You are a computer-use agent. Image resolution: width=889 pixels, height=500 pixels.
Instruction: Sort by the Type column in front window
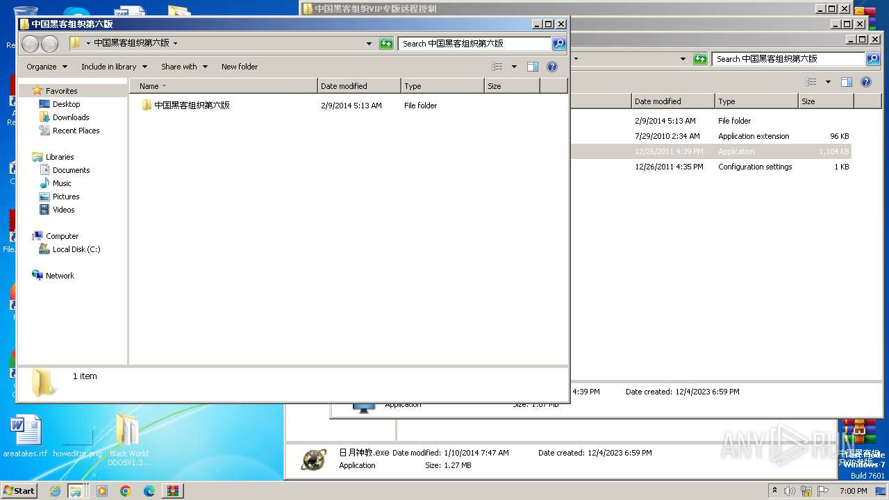pos(442,86)
